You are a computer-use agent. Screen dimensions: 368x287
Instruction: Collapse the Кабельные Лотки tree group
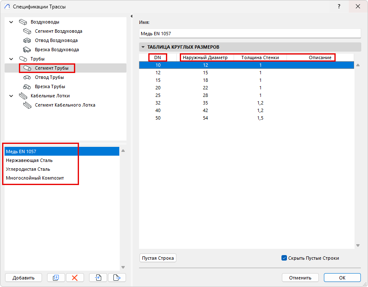click(x=11, y=96)
